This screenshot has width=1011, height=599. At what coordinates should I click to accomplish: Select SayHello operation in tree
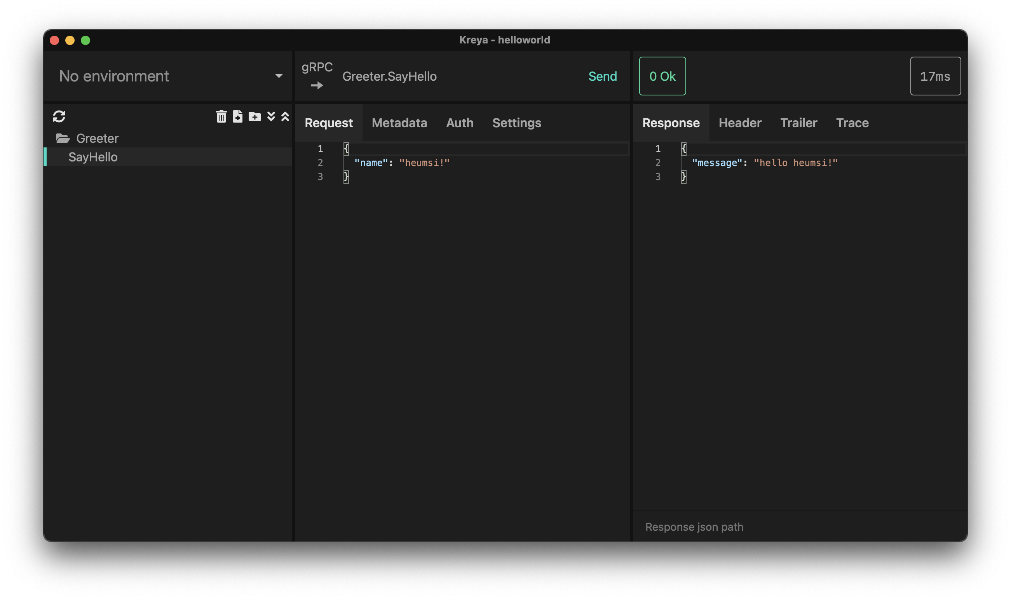(93, 157)
